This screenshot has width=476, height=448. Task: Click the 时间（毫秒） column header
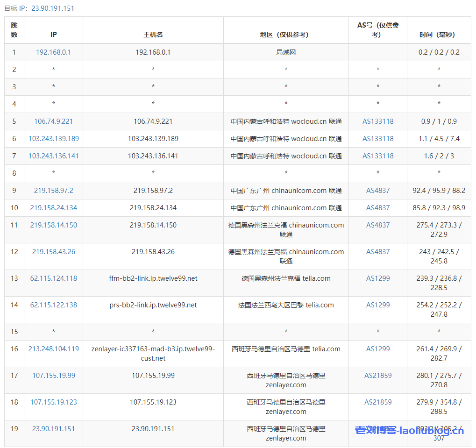pyautogui.click(x=438, y=35)
